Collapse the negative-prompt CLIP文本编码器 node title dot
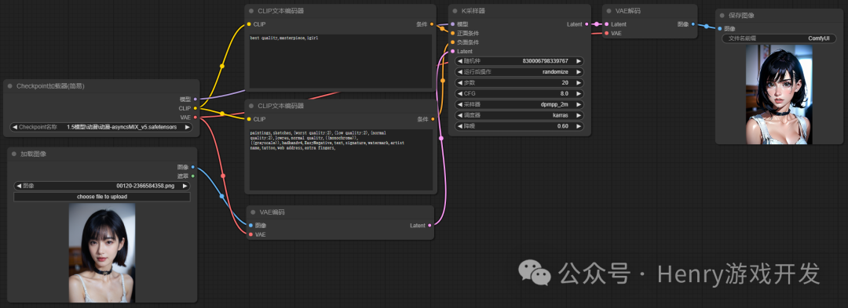 (x=251, y=106)
